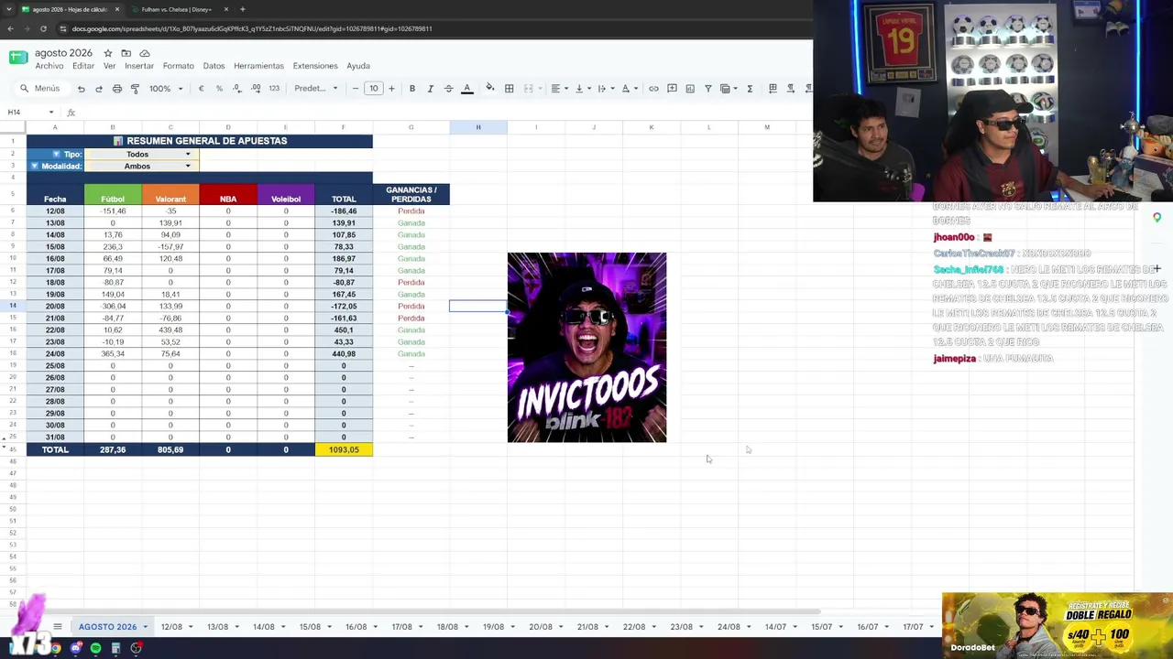Open the text color picker

click(x=466, y=89)
